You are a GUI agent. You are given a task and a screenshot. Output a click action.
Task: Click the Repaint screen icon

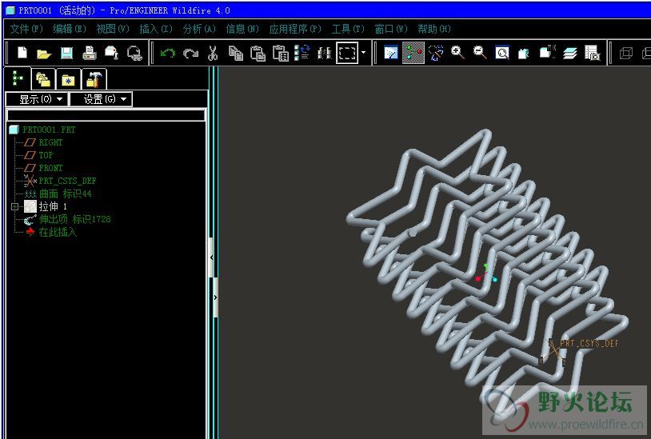(391, 53)
